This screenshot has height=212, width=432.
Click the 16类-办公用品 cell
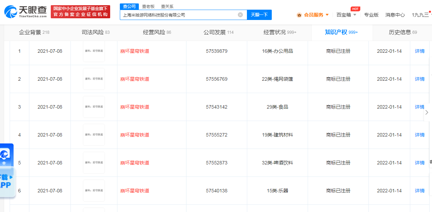point(277,51)
